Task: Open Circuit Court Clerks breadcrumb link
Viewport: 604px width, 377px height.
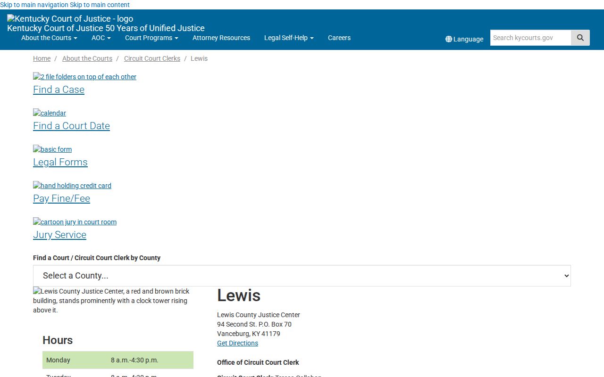Action: pos(152,58)
